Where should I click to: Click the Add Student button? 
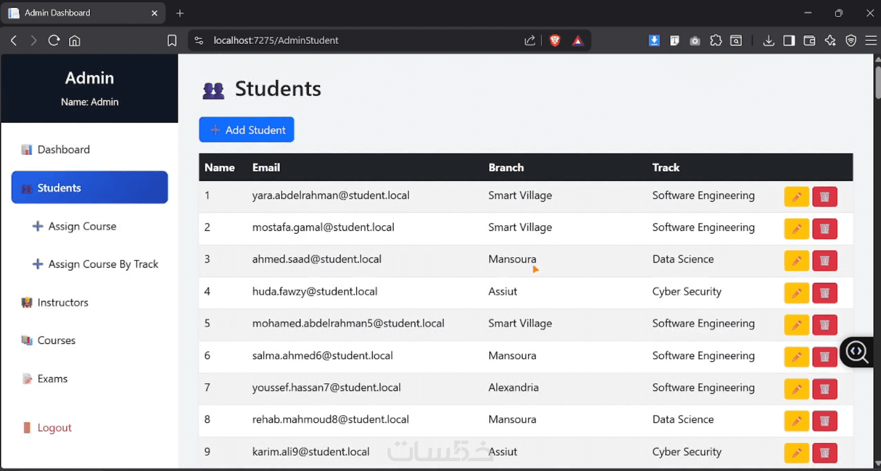tap(246, 130)
